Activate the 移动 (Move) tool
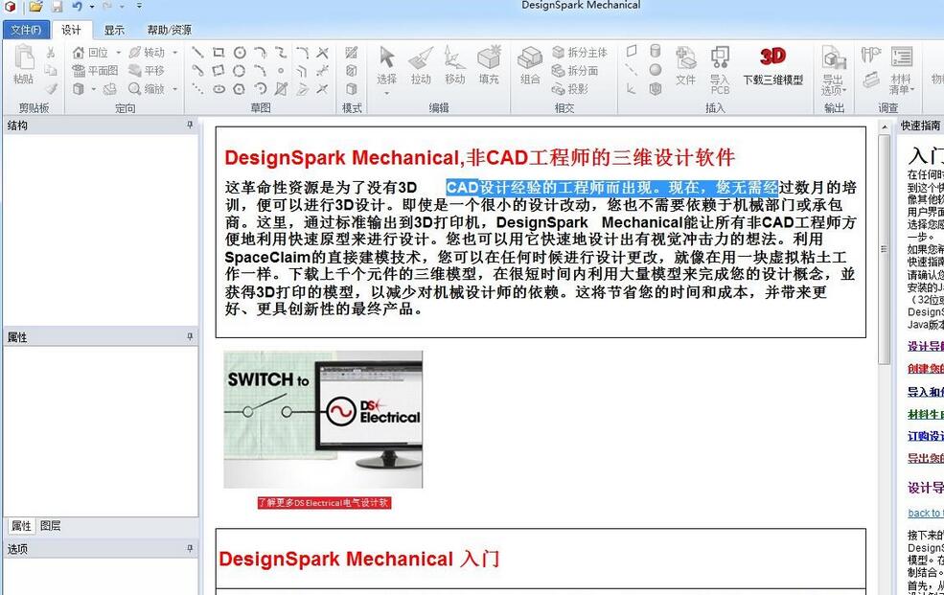This screenshot has height=595, width=944. [454, 65]
